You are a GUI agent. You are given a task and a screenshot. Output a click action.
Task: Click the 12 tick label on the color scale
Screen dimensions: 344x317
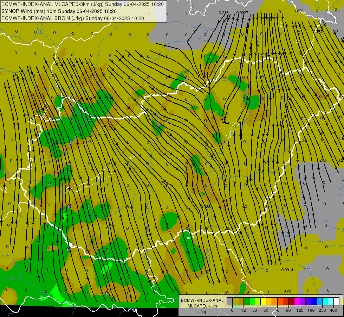click(244, 310)
